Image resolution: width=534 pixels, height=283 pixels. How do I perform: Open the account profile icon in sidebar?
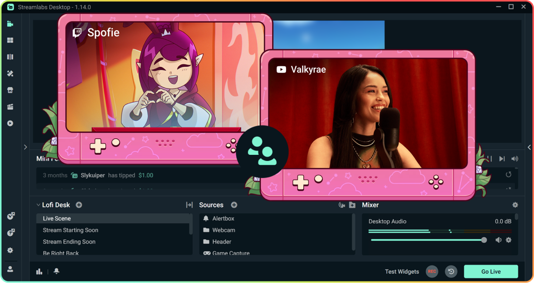[x=10, y=269]
